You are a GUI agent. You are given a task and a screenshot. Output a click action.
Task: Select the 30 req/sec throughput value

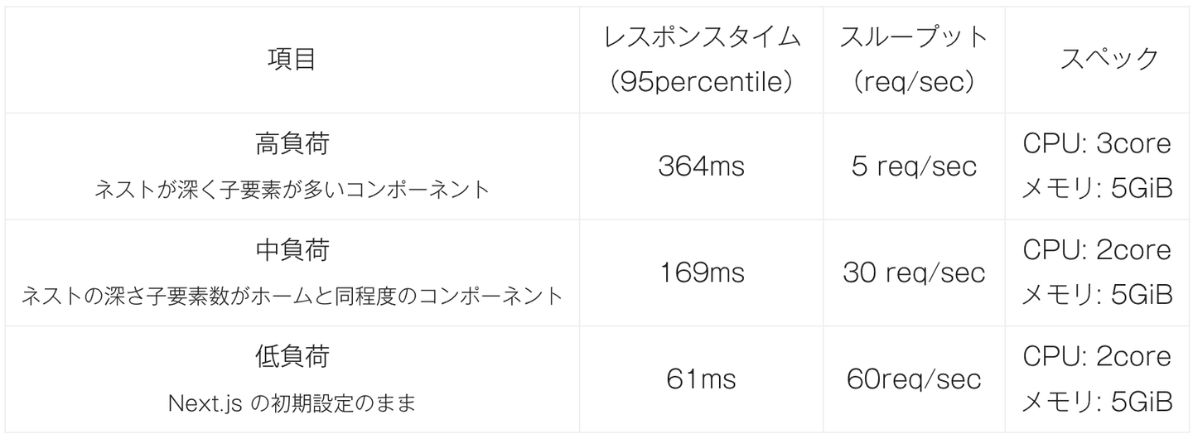tap(914, 273)
